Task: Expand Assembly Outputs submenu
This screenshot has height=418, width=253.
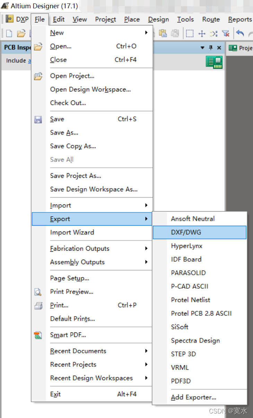Action: click(92, 262)
